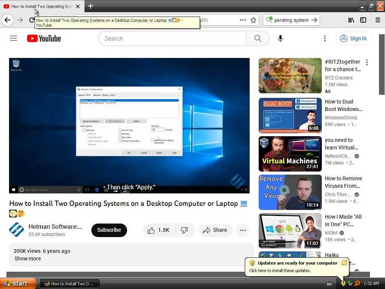The image size is (385, 289).
Task: Dislike the video with thumbs down
Action: pyautogui.click(x=184, y=230)
